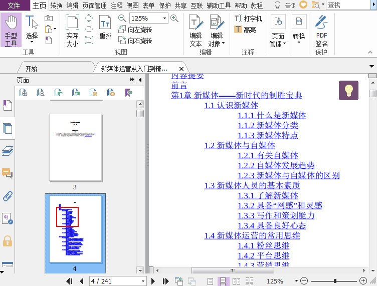
Task: Open the document tab list arrow
Action: pyautogui.click(x=371, y=66)
